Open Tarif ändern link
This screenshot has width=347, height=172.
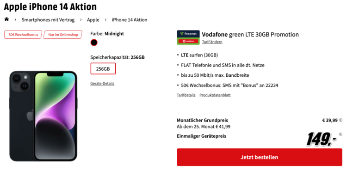(x=212, y=42)
